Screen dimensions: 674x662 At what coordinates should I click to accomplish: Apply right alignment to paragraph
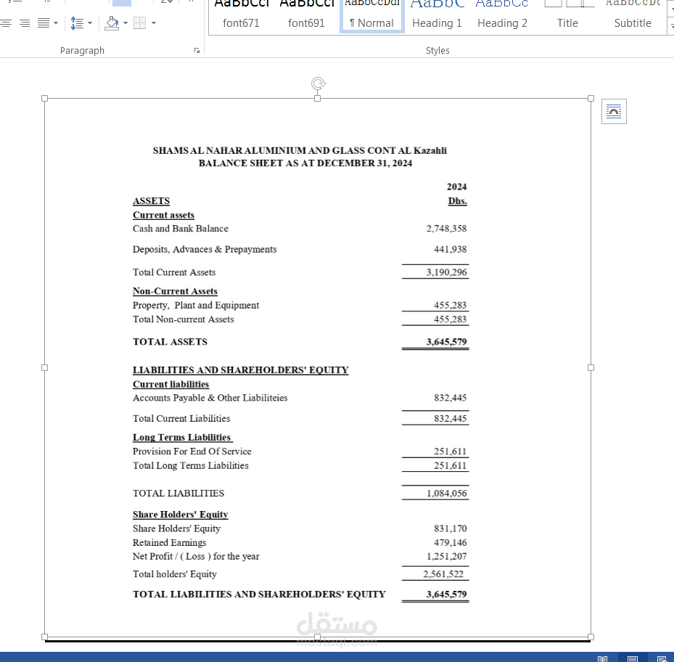(x=25, y=23)
